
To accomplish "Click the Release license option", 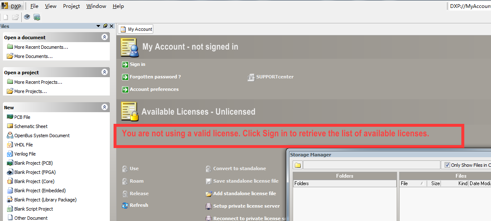I will point(139,193).
